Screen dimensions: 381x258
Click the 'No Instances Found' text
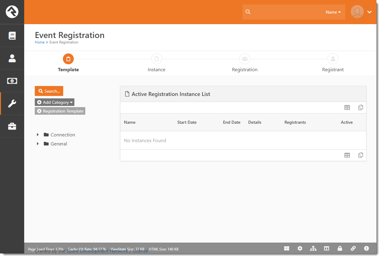(145, 140)
